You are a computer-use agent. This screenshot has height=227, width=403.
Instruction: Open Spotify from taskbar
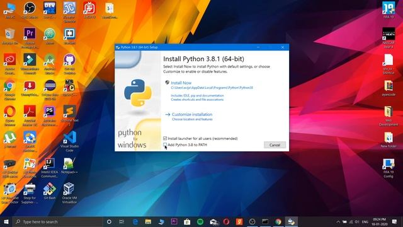pos(200,221)
